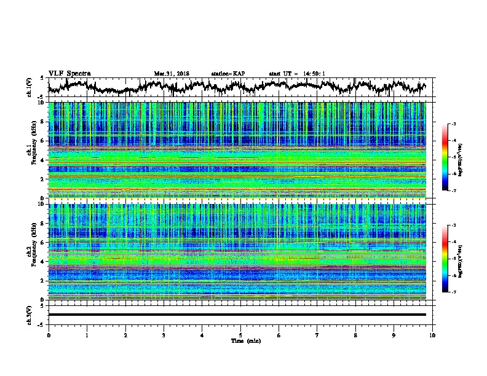Click time axis tick label "8"
Viewport: 487px width, 376px height.
tap(355, 335)
